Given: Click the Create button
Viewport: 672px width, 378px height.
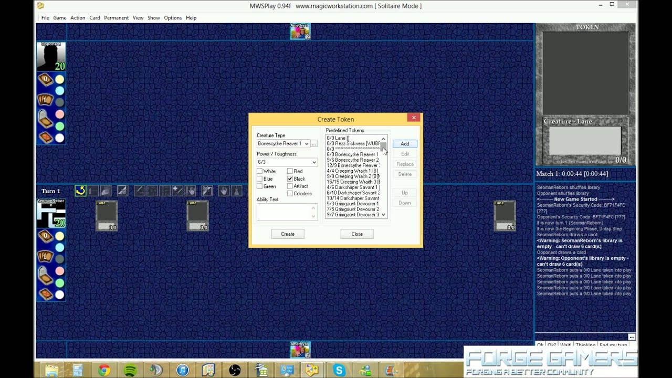Looking at the screenshot, I should [x=288, y=234].
